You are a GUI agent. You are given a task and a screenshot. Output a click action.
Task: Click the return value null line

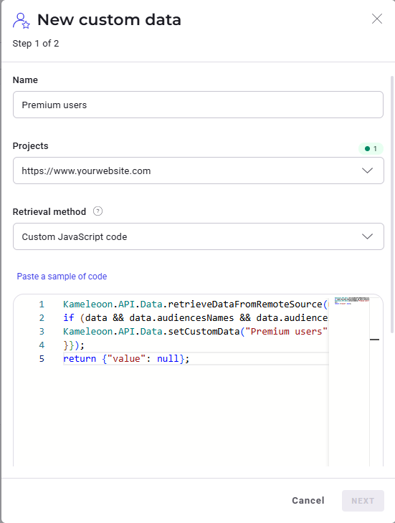(126, 359)
